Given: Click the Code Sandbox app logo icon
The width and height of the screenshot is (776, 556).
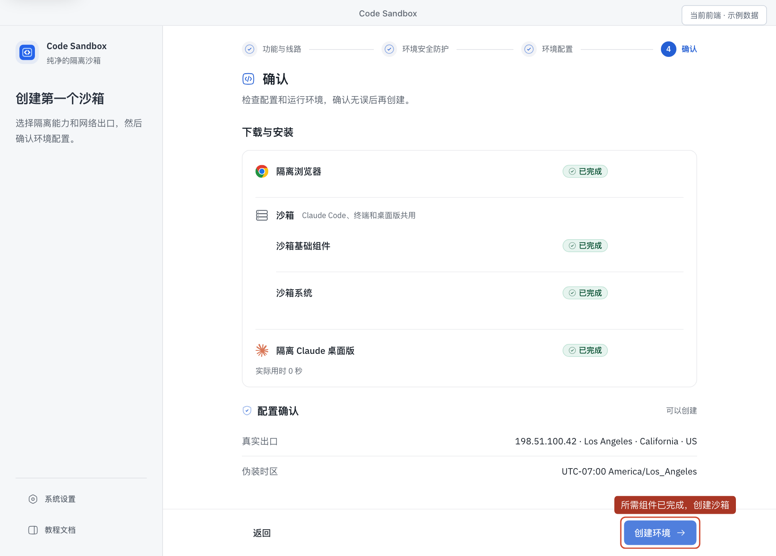Looking at the screenshot, I should click(x=27, y=53).
